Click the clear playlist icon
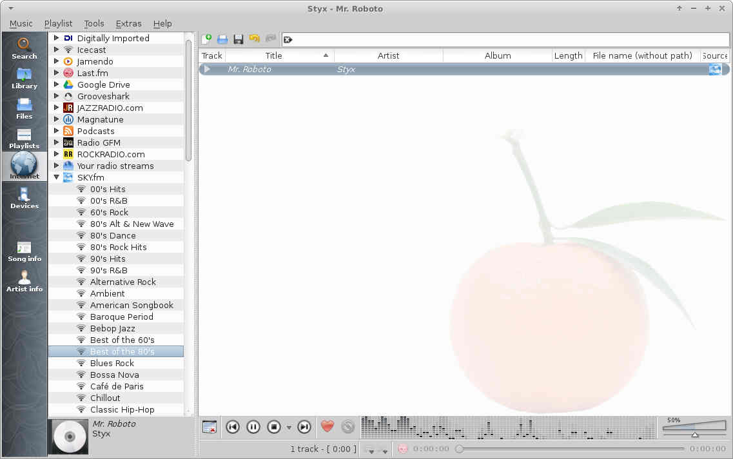The height and width of the screenshot is (459, 733). click(210, 427)
